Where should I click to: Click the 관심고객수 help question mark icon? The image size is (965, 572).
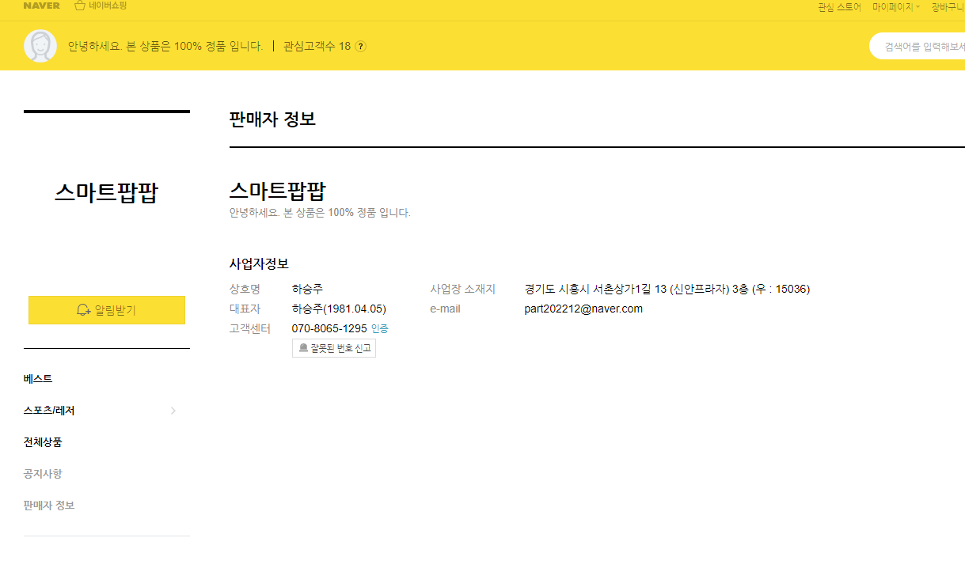point(361,46)
